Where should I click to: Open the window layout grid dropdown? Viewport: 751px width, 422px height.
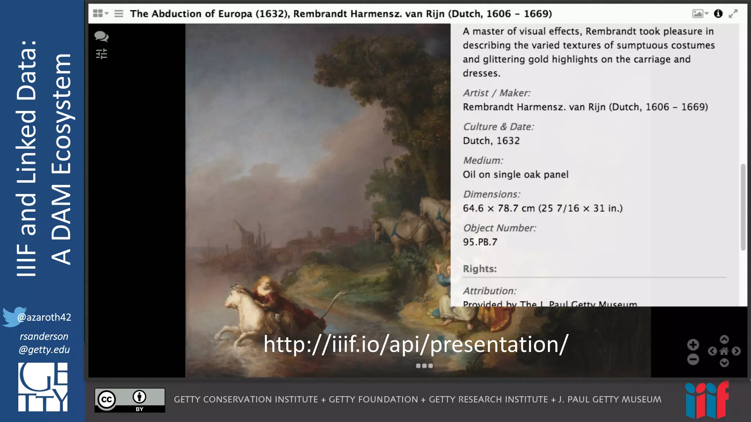tap(100, 14)
